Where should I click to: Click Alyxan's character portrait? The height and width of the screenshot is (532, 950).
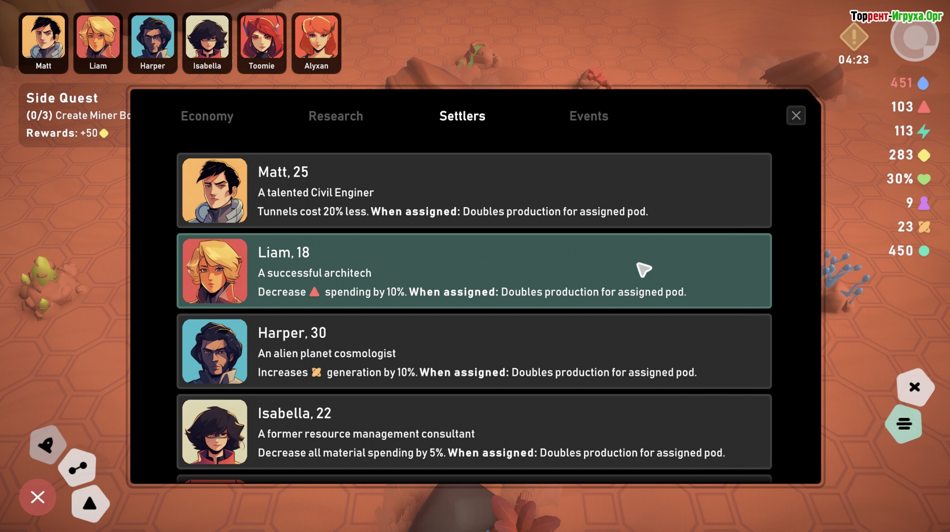[x=316, y=43]
